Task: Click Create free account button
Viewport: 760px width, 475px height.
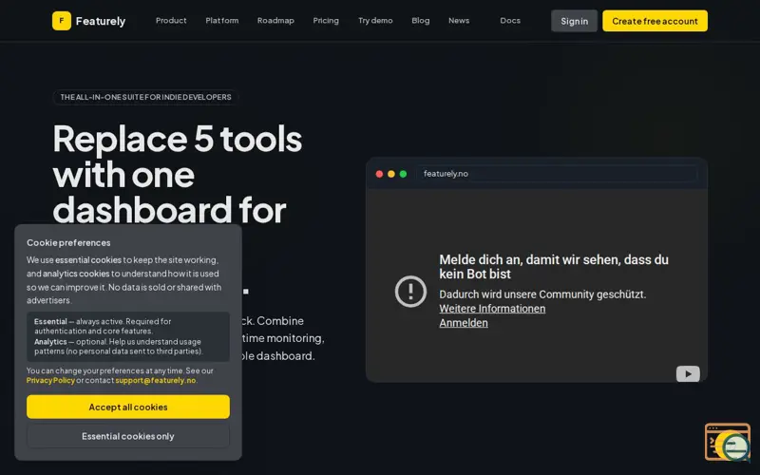Action: tap(655, 21)
